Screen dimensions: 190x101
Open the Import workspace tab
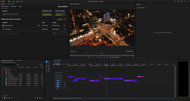click(13, 2)
